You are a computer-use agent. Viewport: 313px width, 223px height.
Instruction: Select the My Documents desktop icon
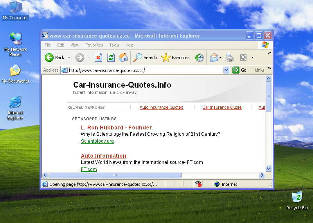click(15, 74)
